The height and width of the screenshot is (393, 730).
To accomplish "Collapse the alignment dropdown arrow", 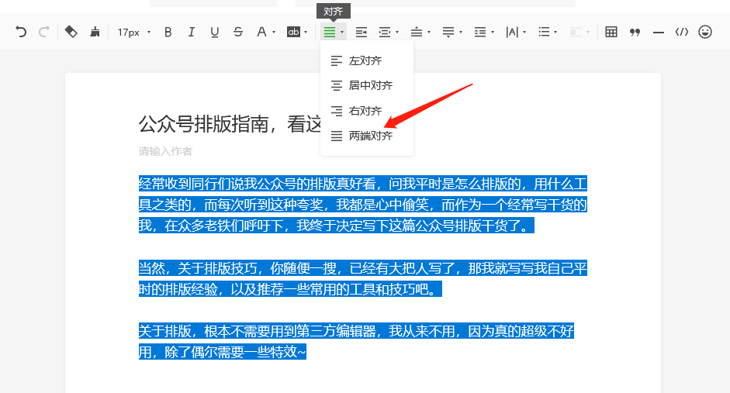I will tap(342, 32).
